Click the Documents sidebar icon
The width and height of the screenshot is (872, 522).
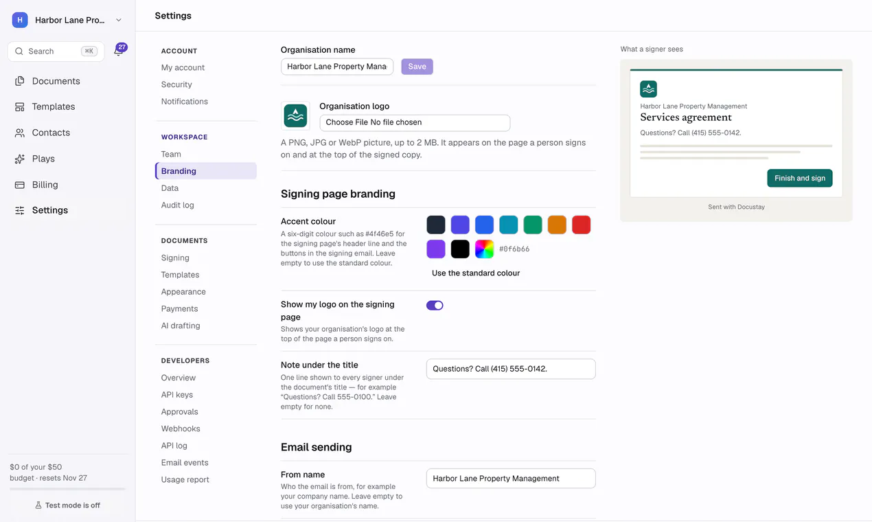pos(20,81)
